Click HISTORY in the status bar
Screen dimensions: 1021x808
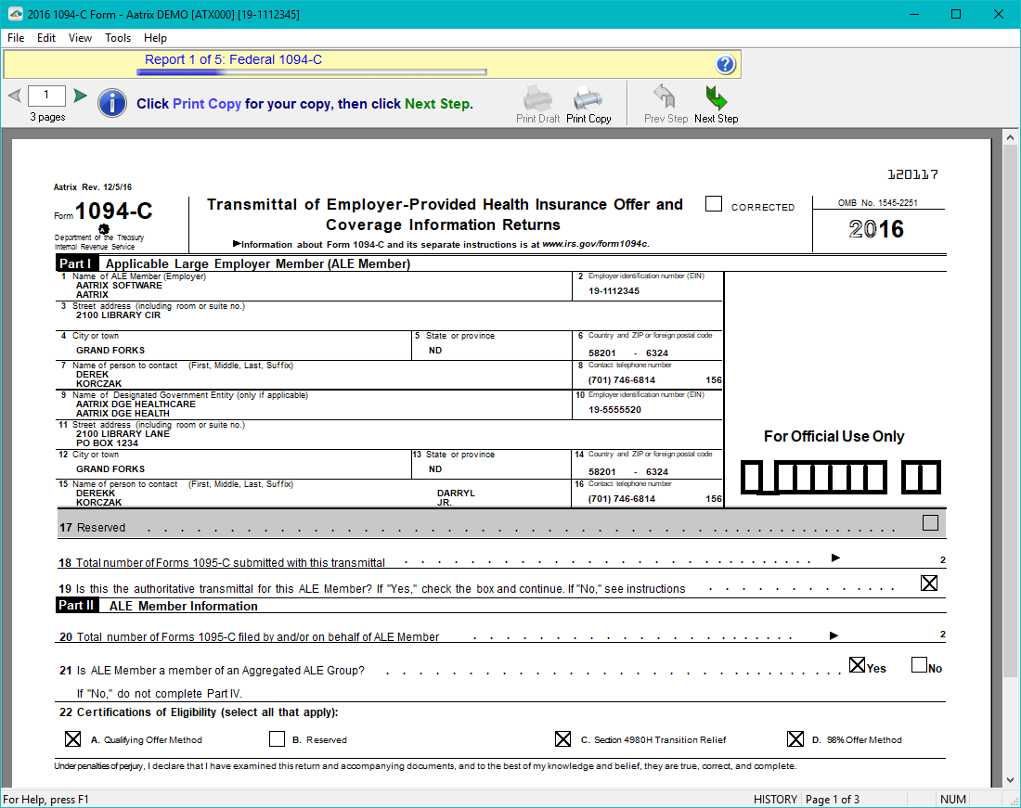[x=775, y=799]
